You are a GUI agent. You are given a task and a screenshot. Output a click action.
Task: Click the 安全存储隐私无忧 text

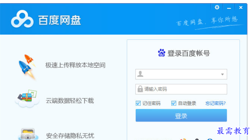pyautogui.click(x=70, y=136)
